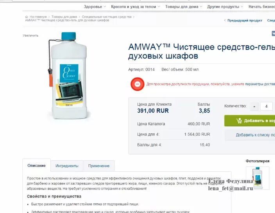Click Добавить в корзину button

pos(250,121)
